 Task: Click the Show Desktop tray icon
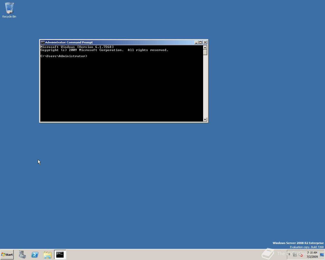click(x=322, y=255)
